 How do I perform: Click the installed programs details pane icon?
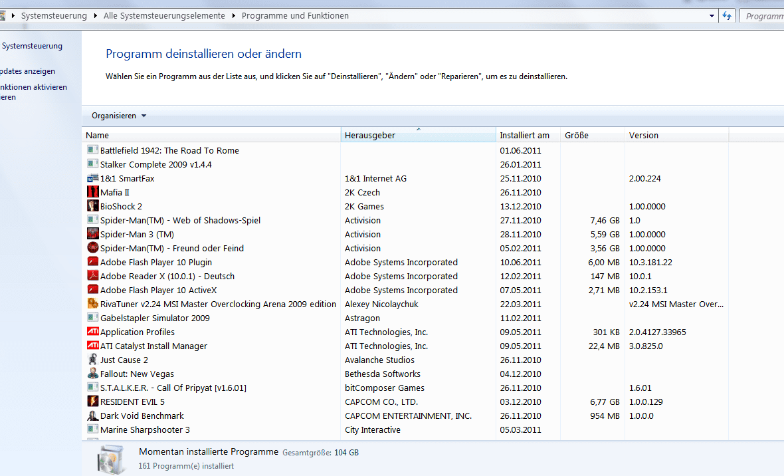pyautogui.click(x=111, y=458)
